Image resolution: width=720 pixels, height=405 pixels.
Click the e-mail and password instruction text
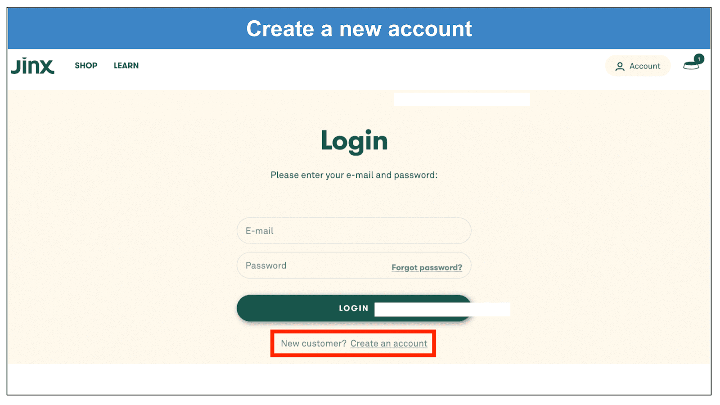tap(354, 175)
